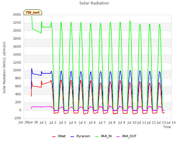
Task: Click the Jul 7 x-axis tick label
Action: [x=102, y=122]
